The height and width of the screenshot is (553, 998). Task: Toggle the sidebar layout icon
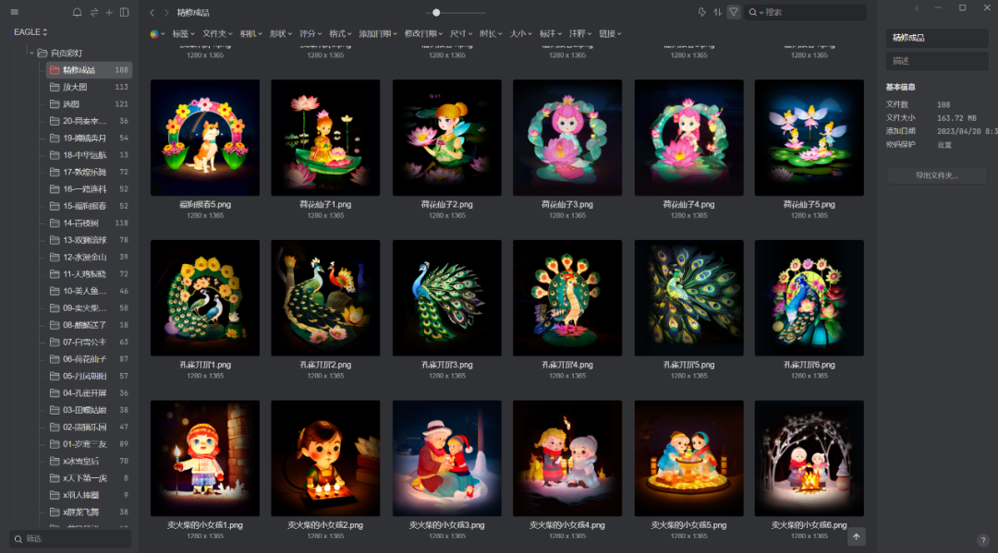click(x=124, y=12)
